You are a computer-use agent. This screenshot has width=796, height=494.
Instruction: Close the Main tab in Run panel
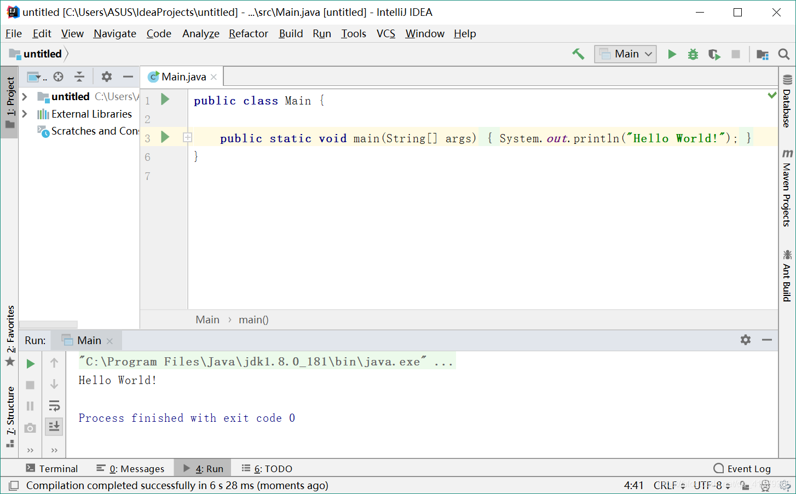110,341
